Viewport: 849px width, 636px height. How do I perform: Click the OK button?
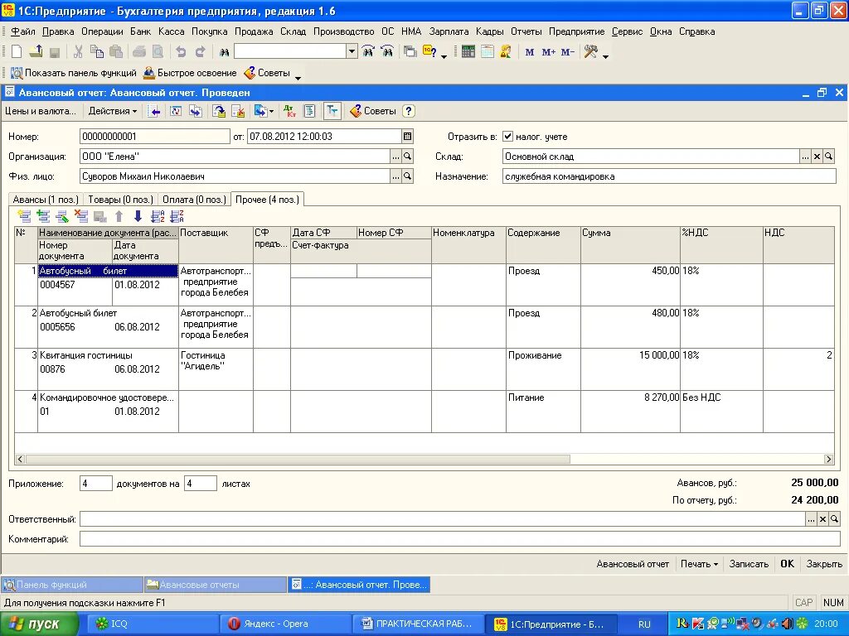click(x=788, y=563)
